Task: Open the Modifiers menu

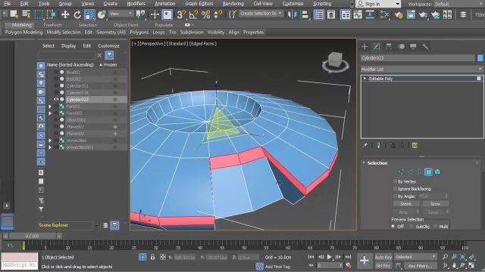Action: [136, 4]
